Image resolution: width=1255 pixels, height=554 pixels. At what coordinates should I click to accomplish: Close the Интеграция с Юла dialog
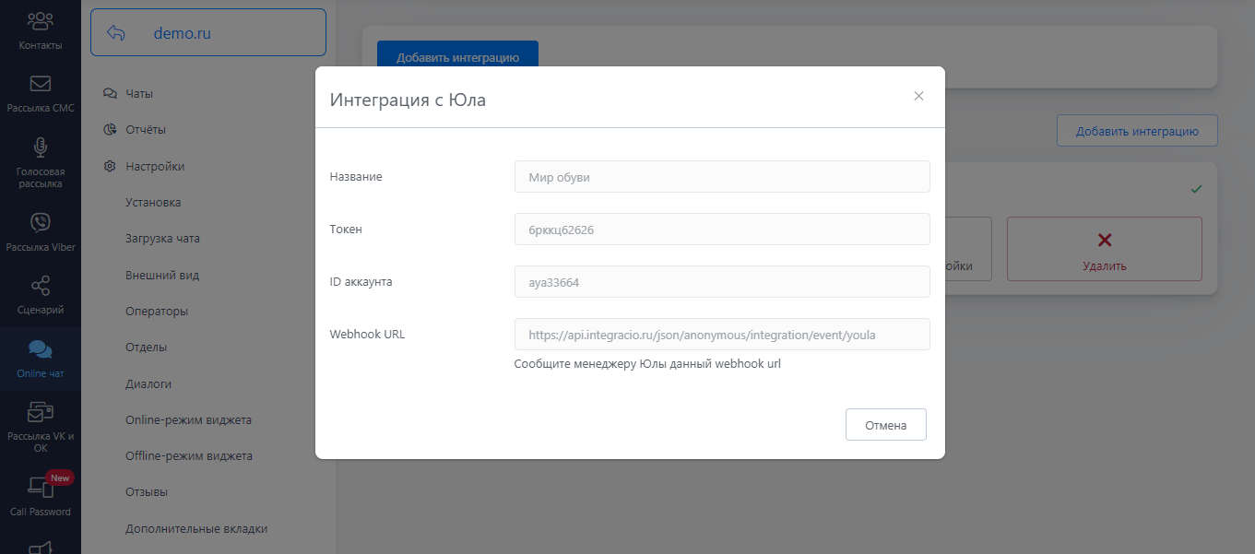[x=918, y=96]
